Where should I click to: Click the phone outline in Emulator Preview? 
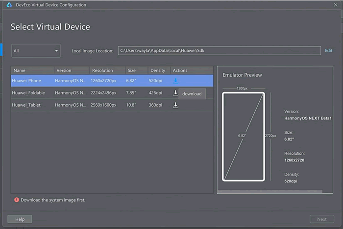click(243, 137)
